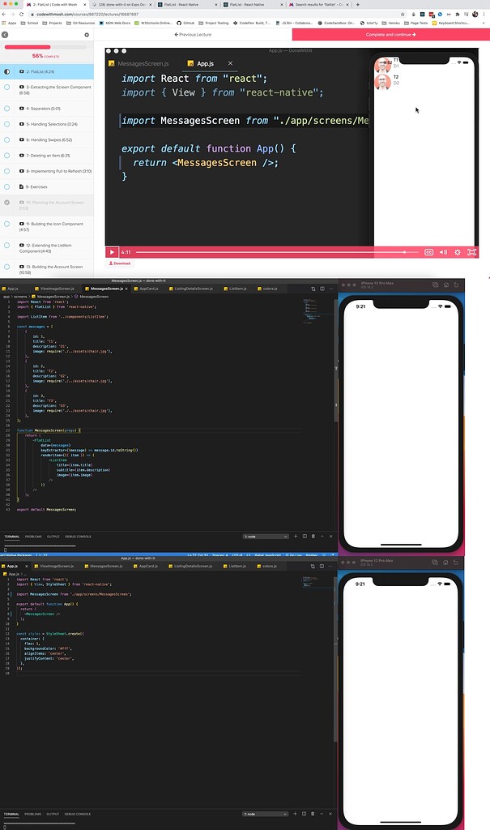Mark lecture 4- Separators complete circle
Screen dimensions: 490x830
pos(6,109)
